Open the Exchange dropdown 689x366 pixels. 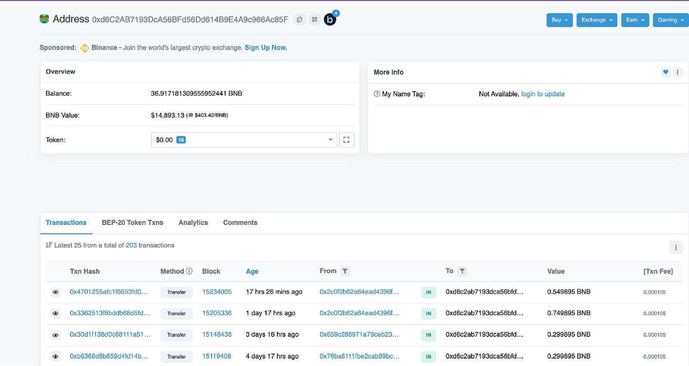click(597, 20)
